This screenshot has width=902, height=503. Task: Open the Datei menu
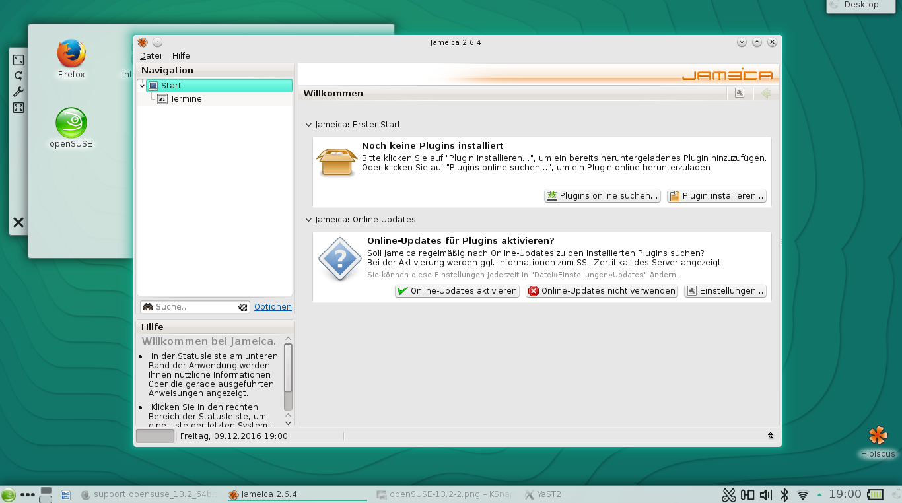[151, 56]
